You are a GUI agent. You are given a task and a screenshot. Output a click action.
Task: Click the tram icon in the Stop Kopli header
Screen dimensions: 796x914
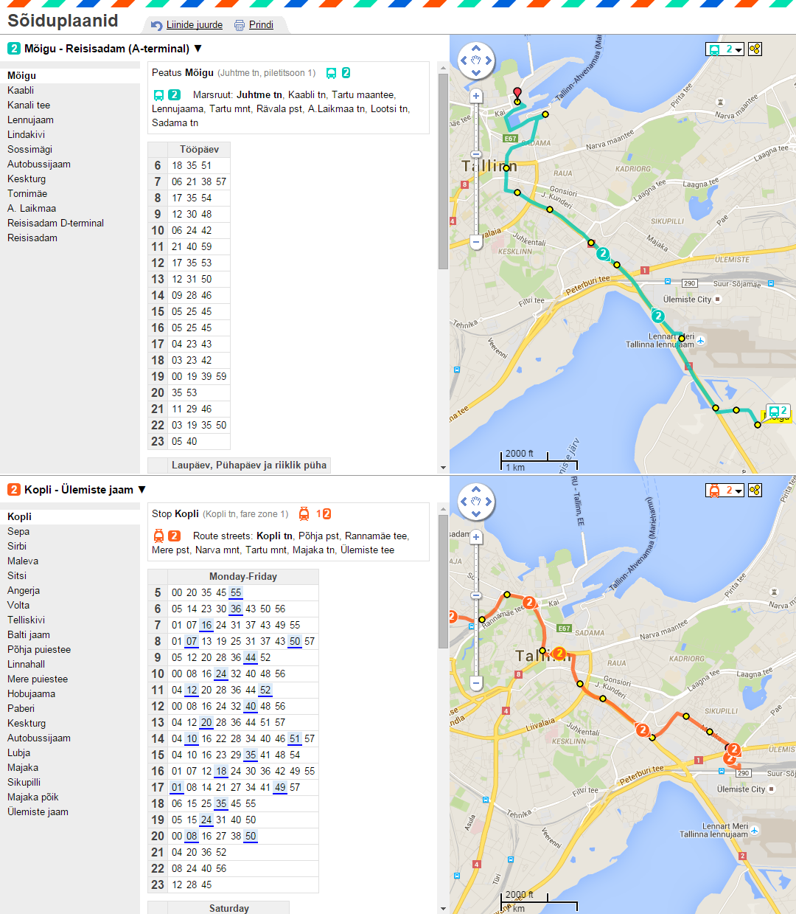click(x=304, y=513)
